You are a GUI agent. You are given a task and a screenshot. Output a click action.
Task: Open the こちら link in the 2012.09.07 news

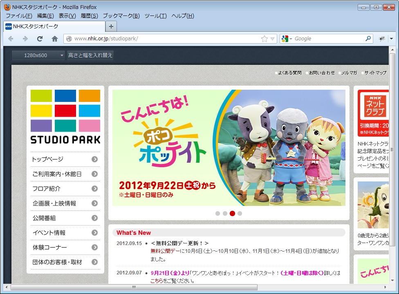[157, 281]
